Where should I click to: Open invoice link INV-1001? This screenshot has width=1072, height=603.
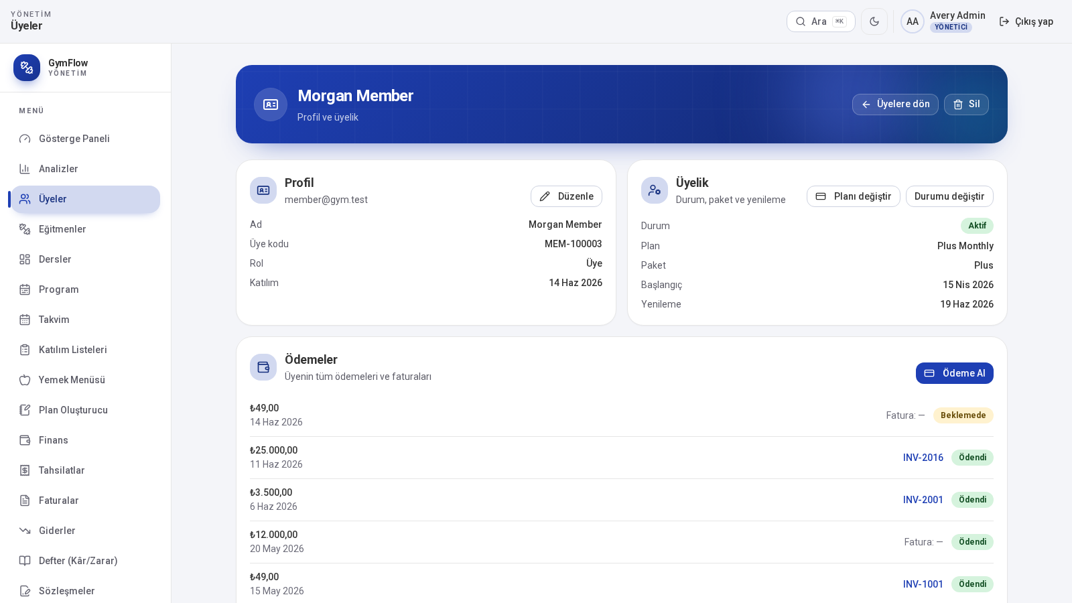[923, 584]
